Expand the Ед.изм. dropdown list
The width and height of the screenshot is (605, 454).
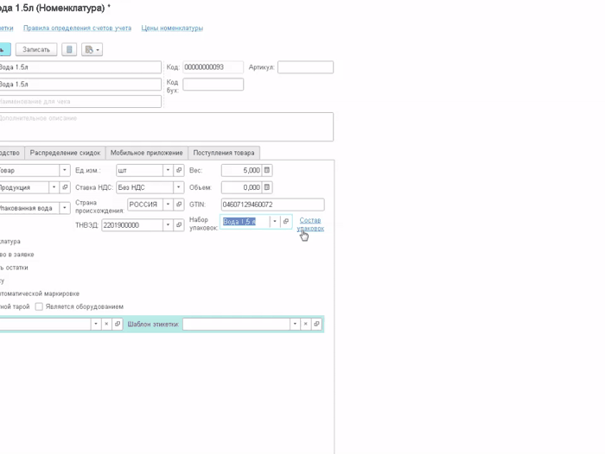tap(168, 171)
